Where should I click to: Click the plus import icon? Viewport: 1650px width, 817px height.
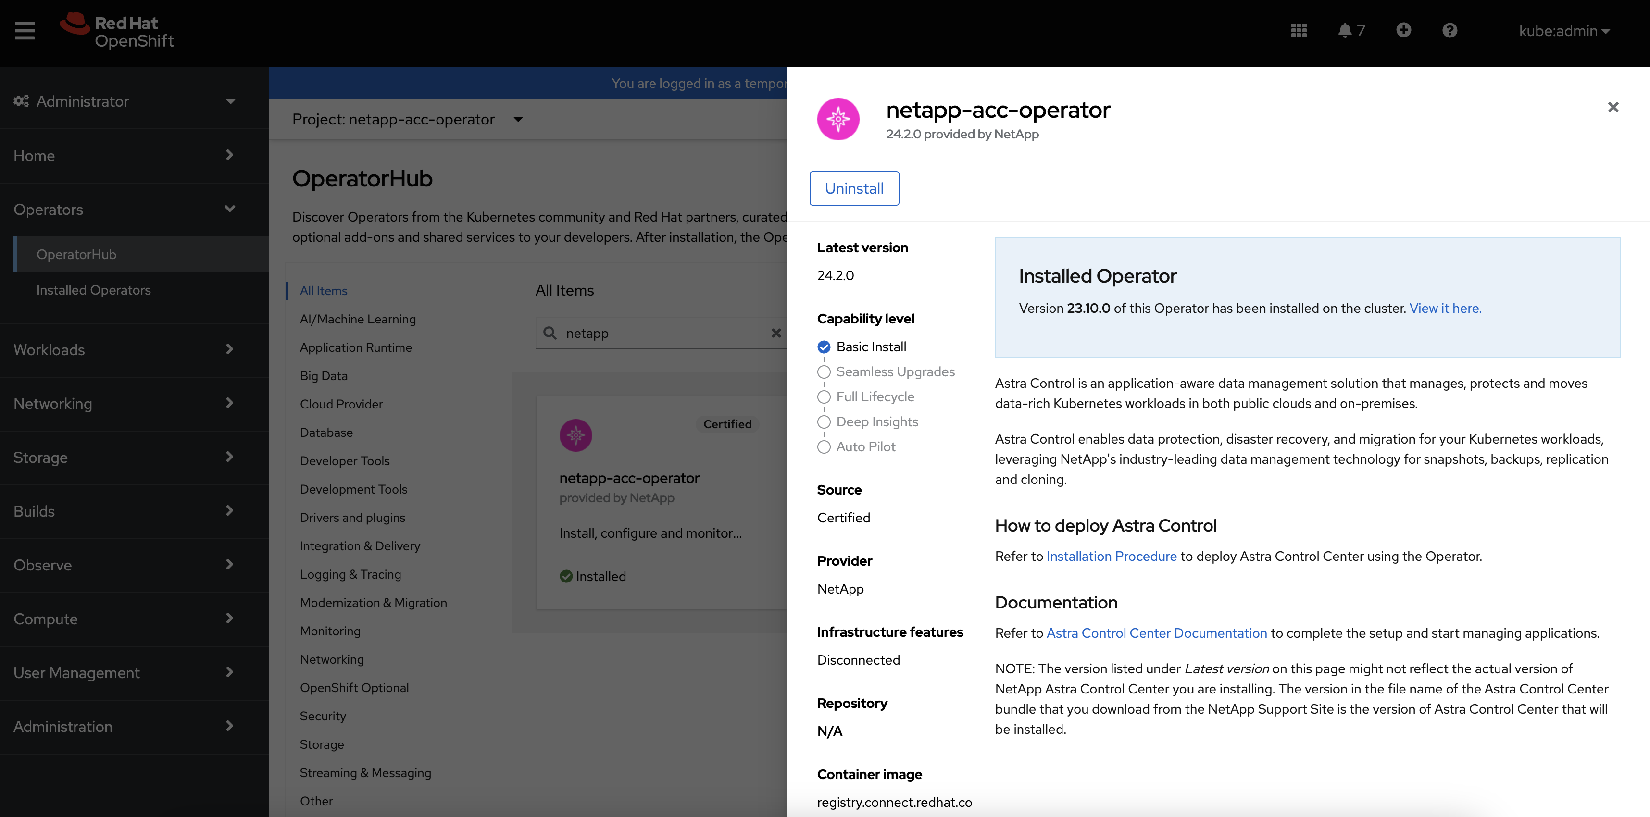point(1403,30)
